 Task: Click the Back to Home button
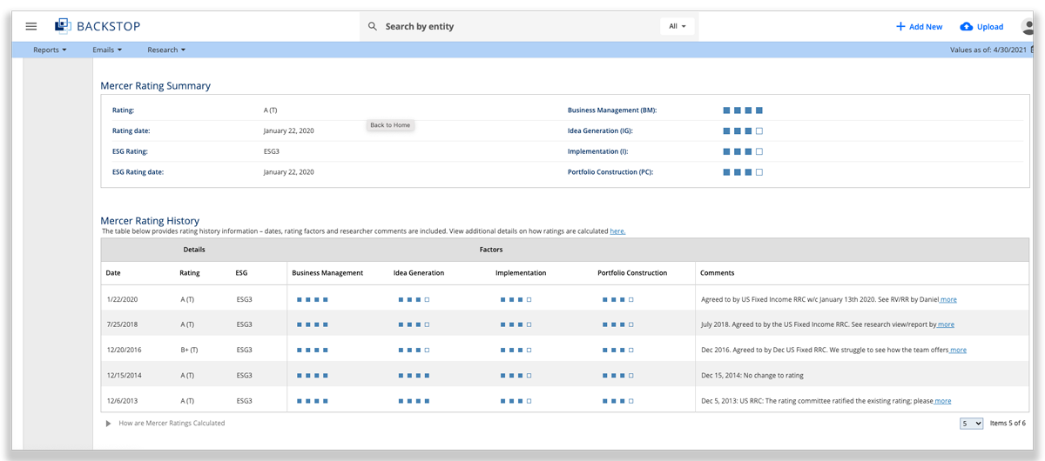[x=390, y=125]
